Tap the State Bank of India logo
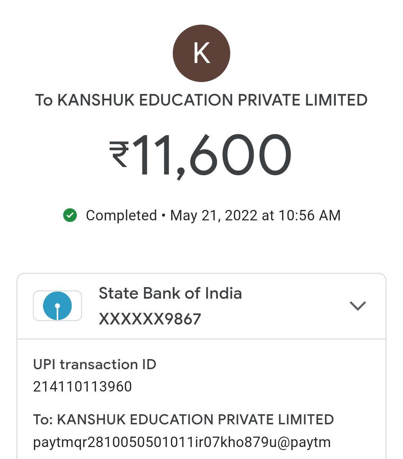 [x=57, y=306]
